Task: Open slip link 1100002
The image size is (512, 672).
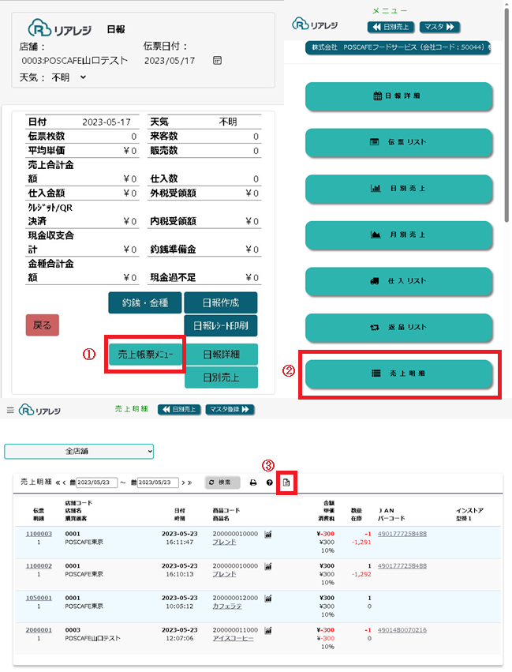Action: [39, 566]
